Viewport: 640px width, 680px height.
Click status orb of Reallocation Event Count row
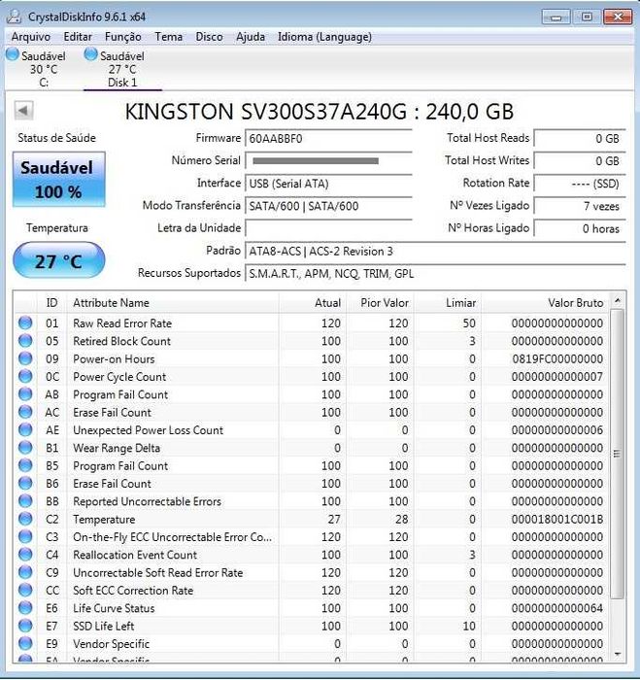[25, 555]
